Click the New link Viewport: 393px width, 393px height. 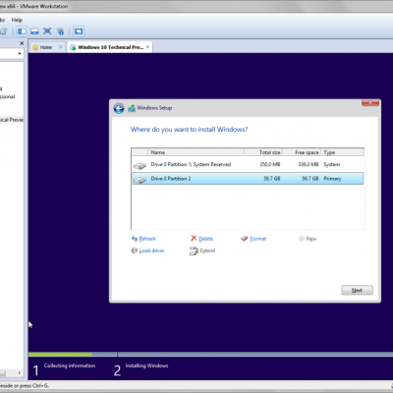[311, 239]
